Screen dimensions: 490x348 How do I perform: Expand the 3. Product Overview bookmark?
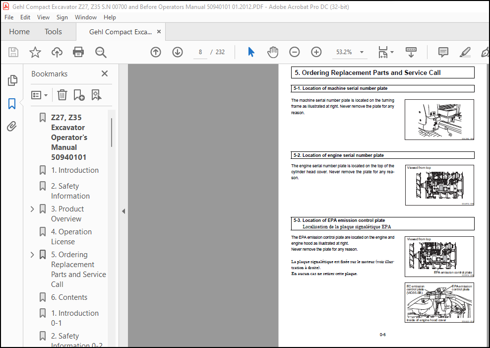point(32,209)
